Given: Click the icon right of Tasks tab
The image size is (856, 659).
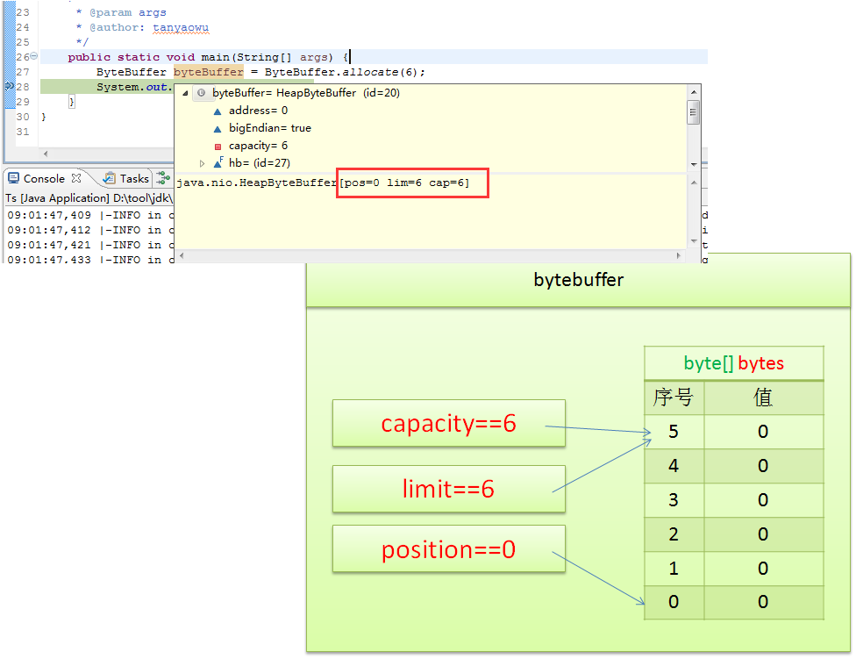Looking at the screenshot, I should pos(163,178).
